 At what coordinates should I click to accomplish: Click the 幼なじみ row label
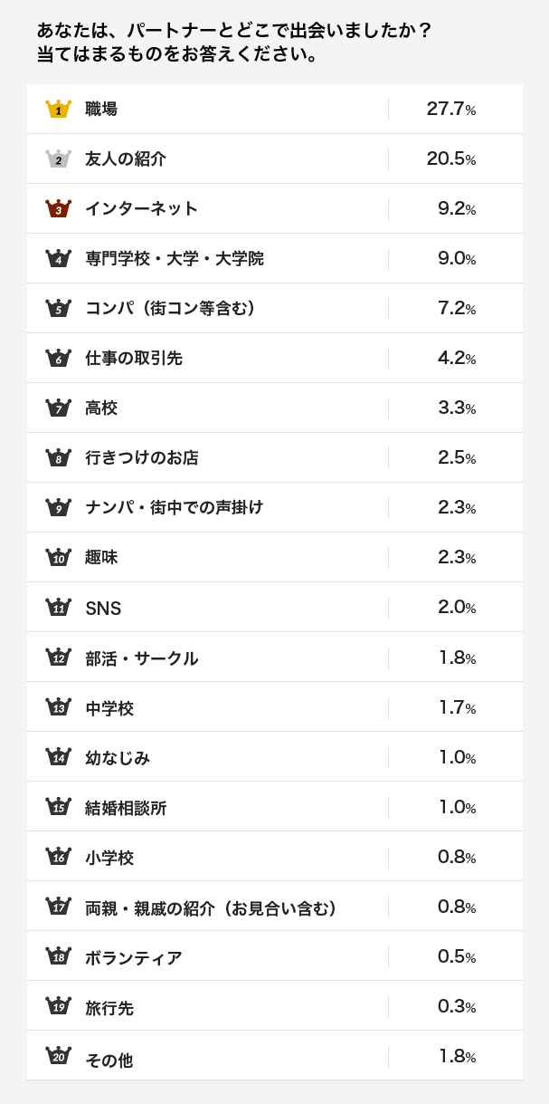point(118,758)
